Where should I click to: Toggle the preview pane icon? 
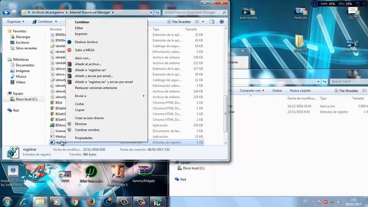tap(212, 22)
